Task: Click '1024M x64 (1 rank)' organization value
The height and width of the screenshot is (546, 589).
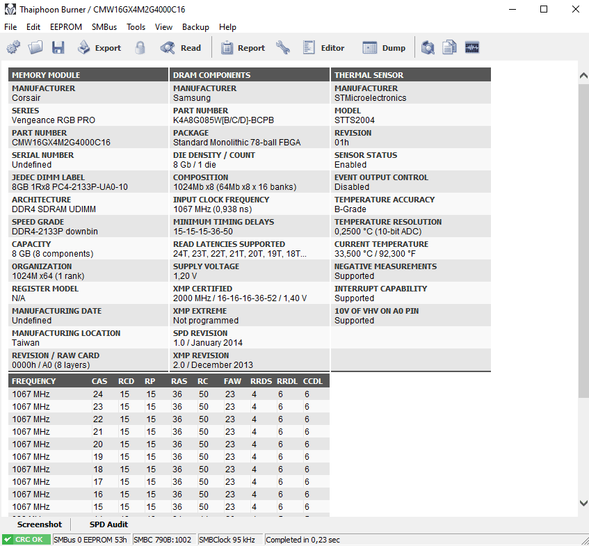Action: tap(48, 276)
